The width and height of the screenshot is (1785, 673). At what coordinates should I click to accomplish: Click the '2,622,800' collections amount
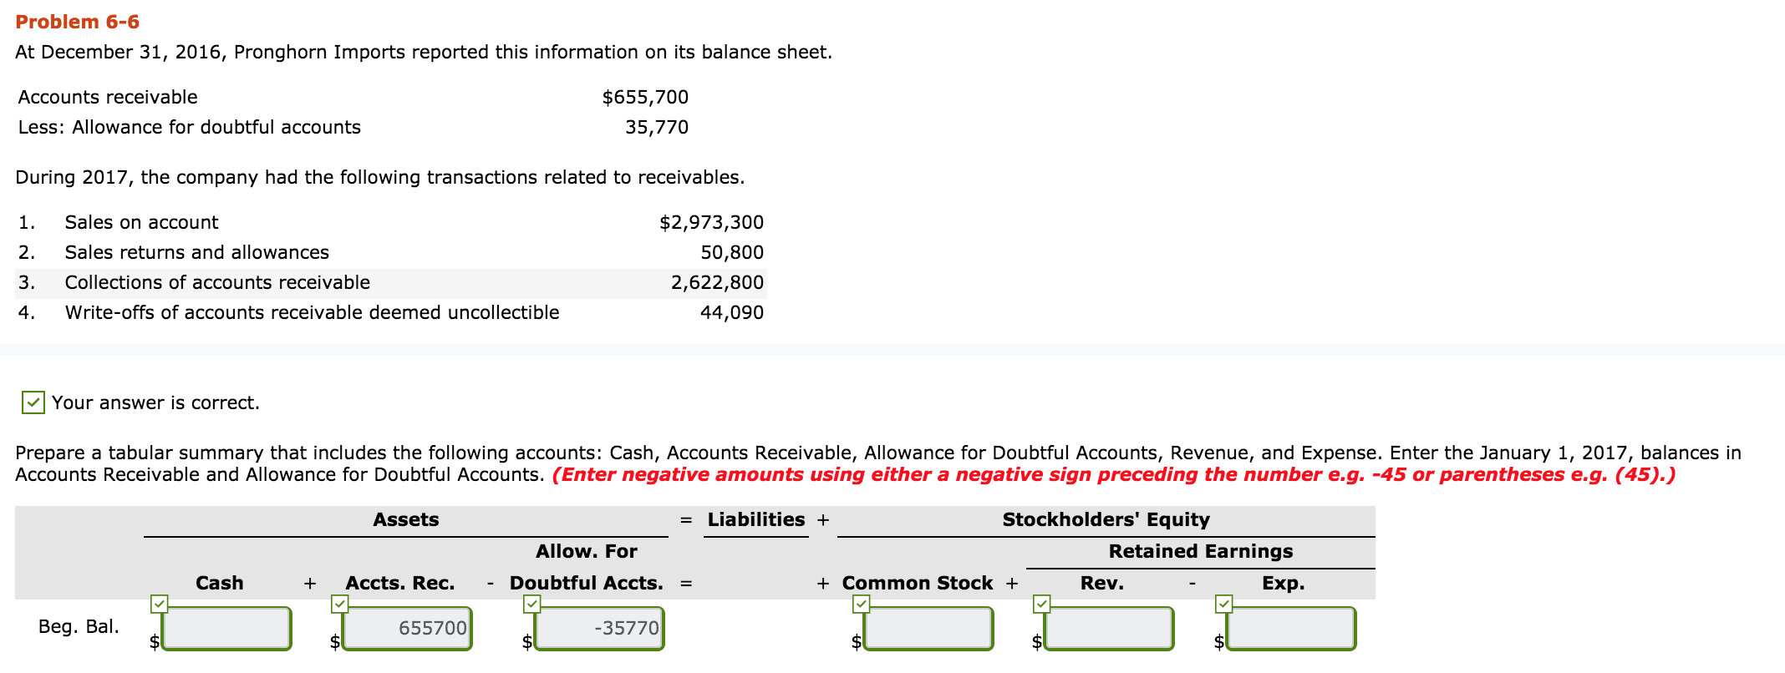tap(717, 282)
